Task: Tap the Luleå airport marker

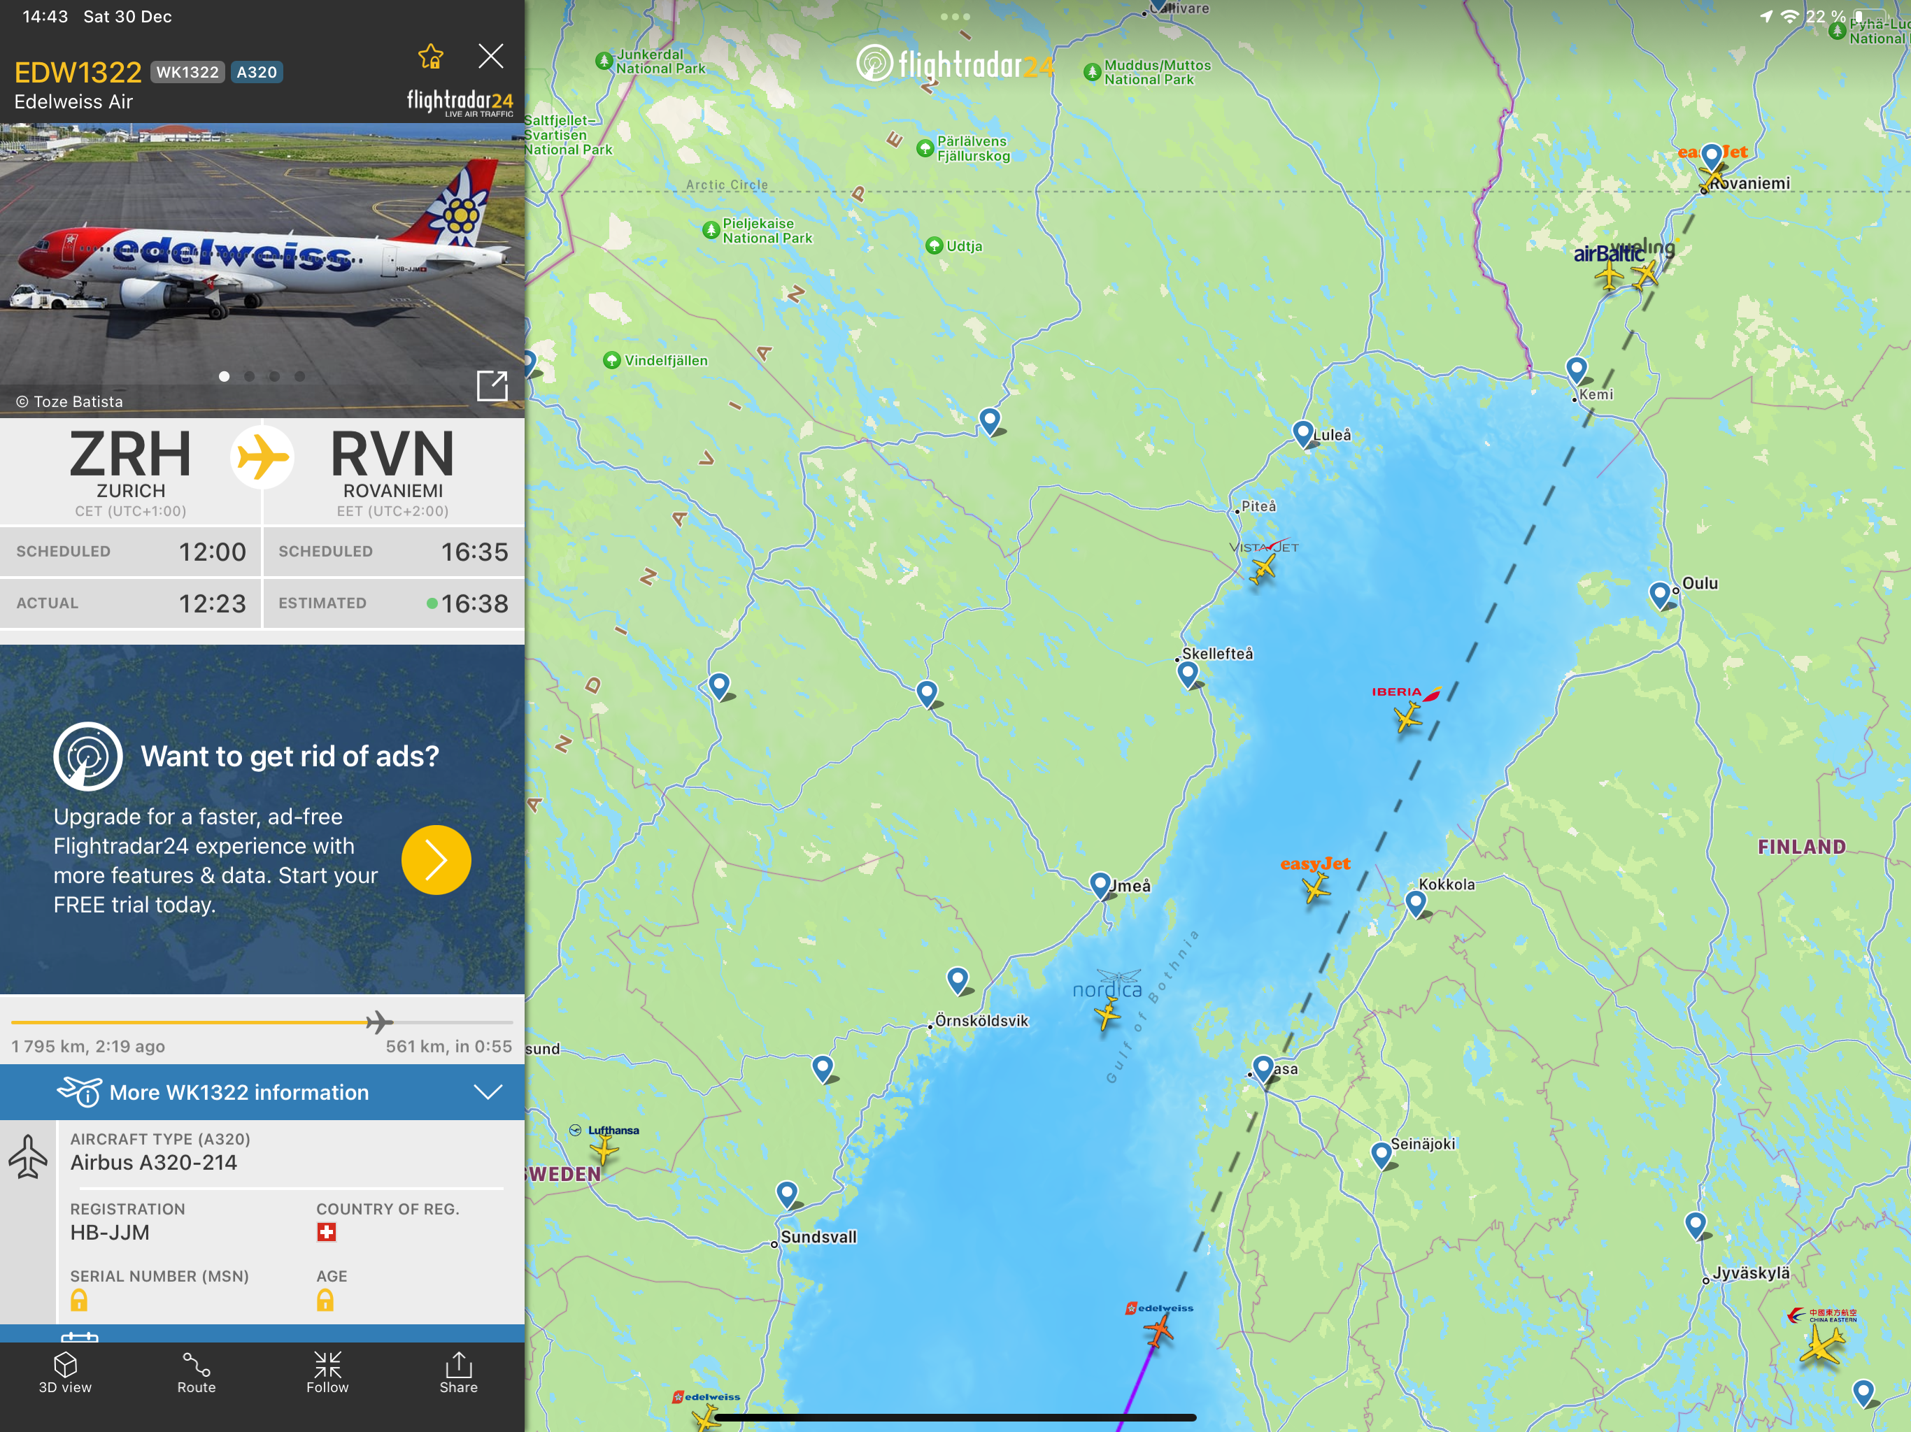Action: [x=1302, y=432]
